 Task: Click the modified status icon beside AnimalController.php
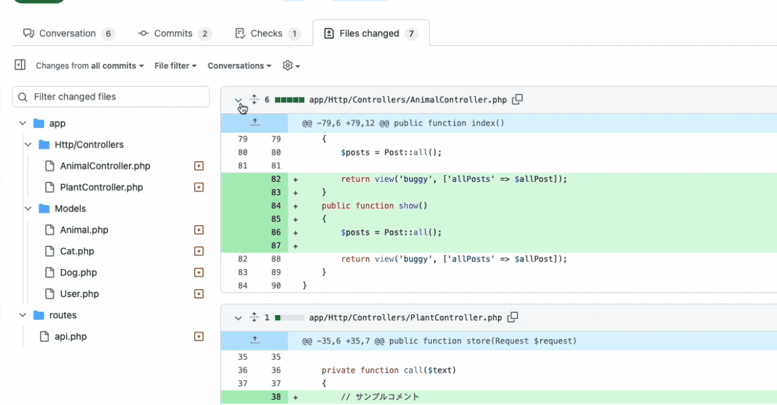tap(199, 166)
